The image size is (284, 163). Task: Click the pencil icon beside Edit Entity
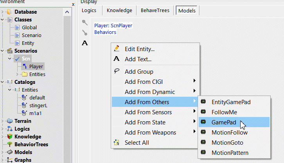coord(116,49)
